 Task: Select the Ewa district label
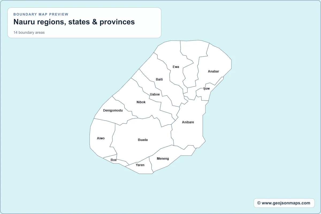[176, 67]
